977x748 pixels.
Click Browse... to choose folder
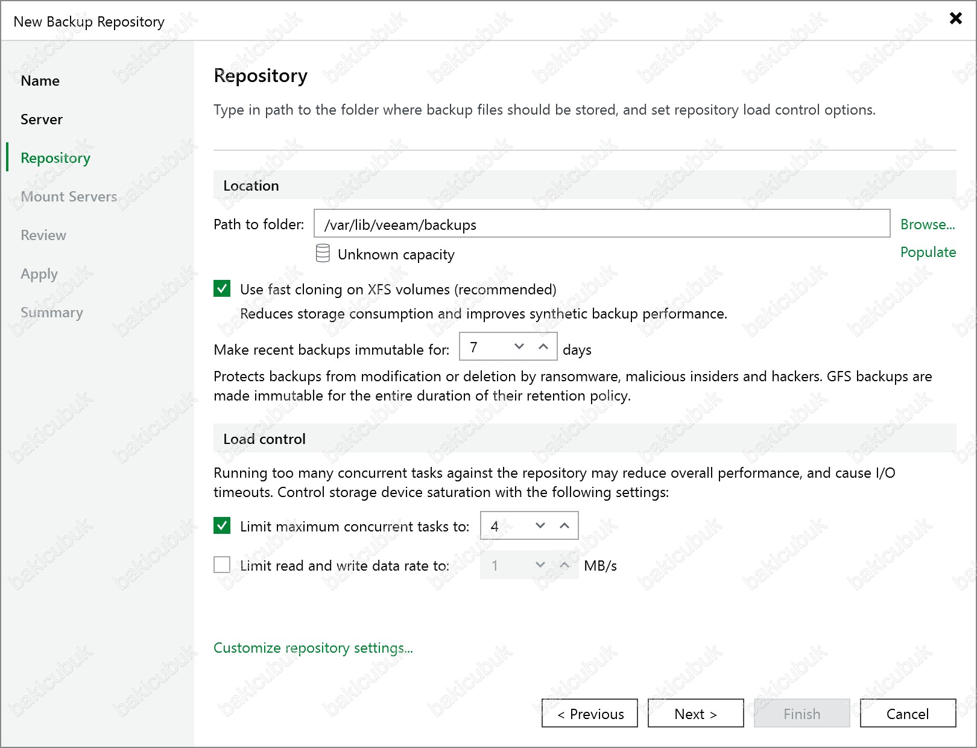coord(928,224)
